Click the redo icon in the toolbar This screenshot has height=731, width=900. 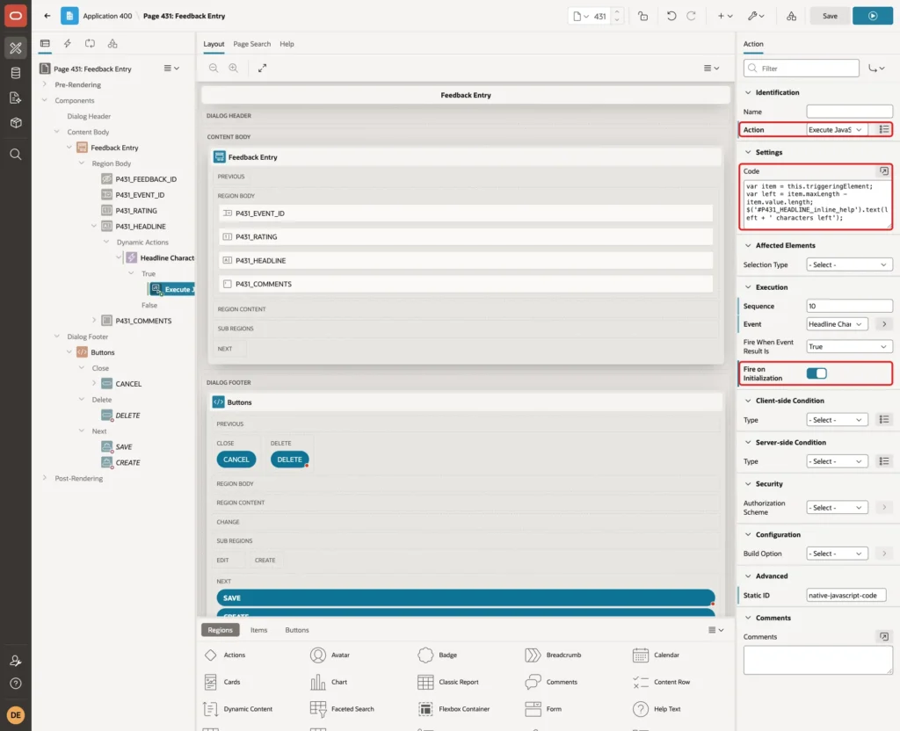pyautogui.click(x=691, y=16)
